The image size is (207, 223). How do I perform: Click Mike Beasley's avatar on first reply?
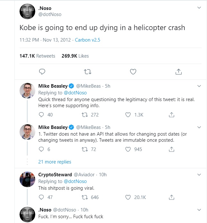click(27, 91)
